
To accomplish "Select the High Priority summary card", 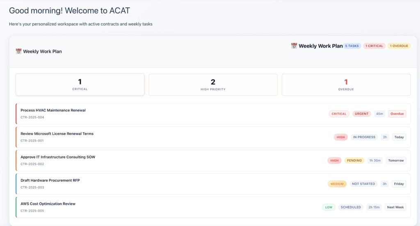I will (213, 85).
